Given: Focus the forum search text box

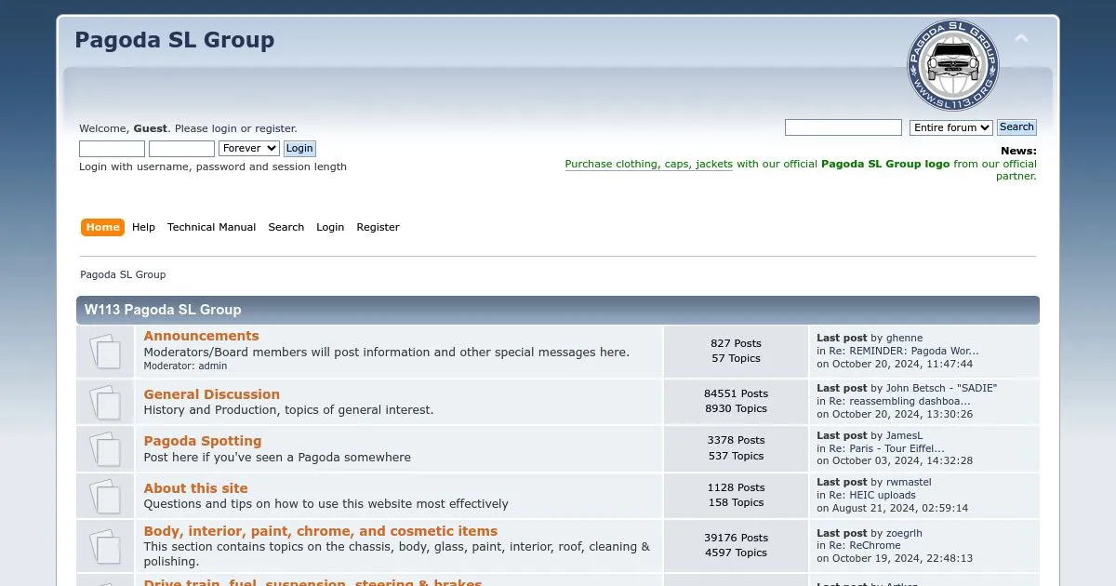Looking at the screenshot, I should click(844, 127).
